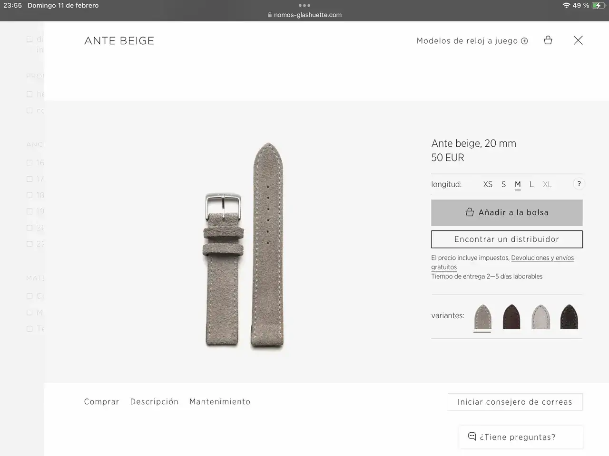Open the Mantenimiento tab
The width and height of the screenshot is (609, 456).
[220, 402]
